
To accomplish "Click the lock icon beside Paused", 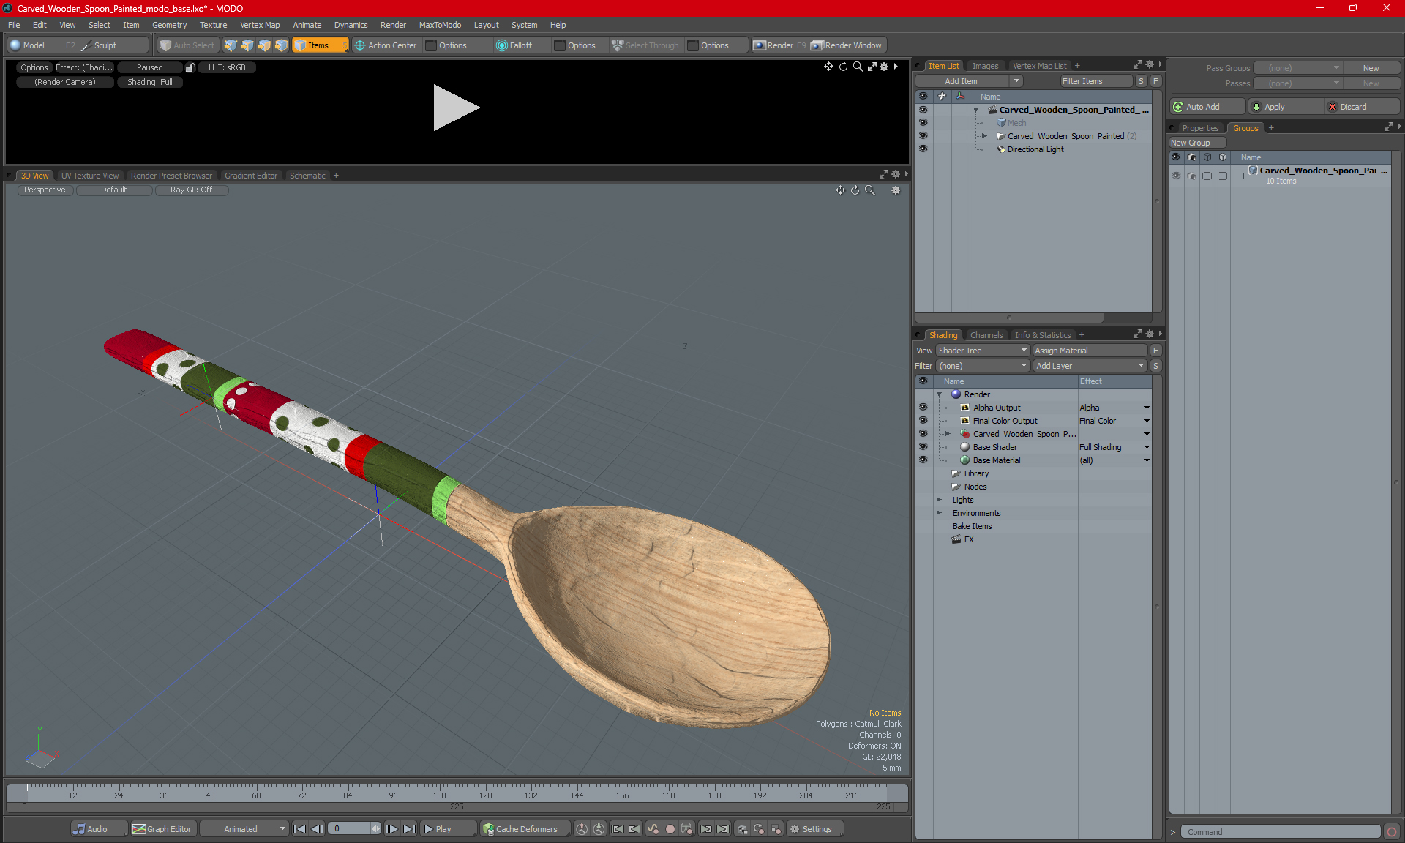I will (x=190, y=67).
